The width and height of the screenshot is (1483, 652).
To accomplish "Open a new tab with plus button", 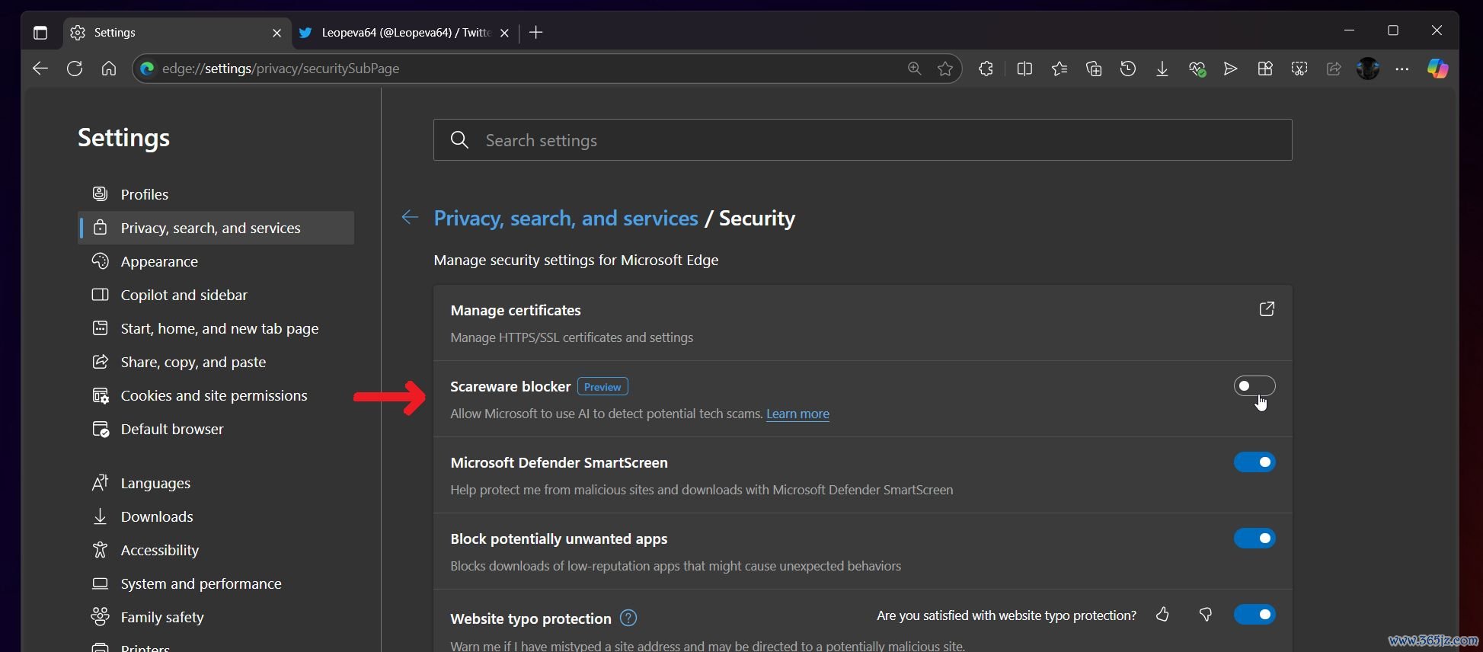I will click(536, 32).
